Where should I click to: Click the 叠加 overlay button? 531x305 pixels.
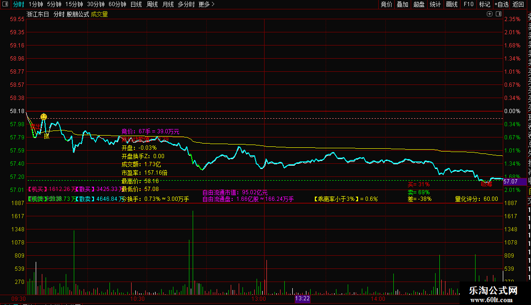click(403, 4)
